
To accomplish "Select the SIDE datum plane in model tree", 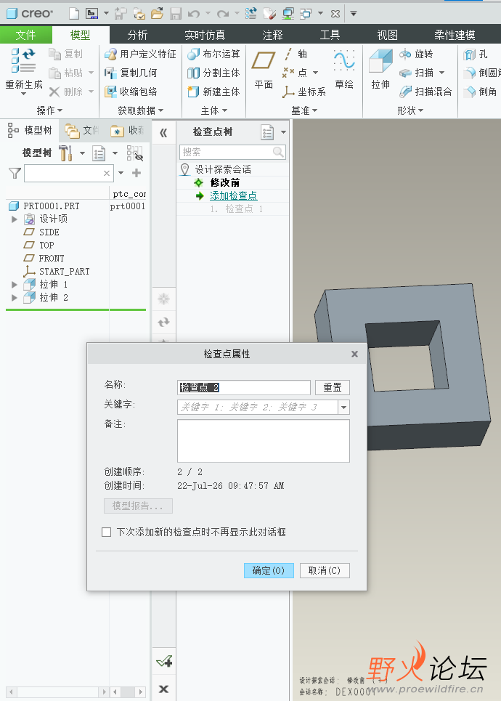I will (49, 232).
